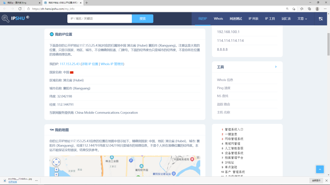Click the map zoom-in plus button
330x185 pixels.
coord(56,174)
